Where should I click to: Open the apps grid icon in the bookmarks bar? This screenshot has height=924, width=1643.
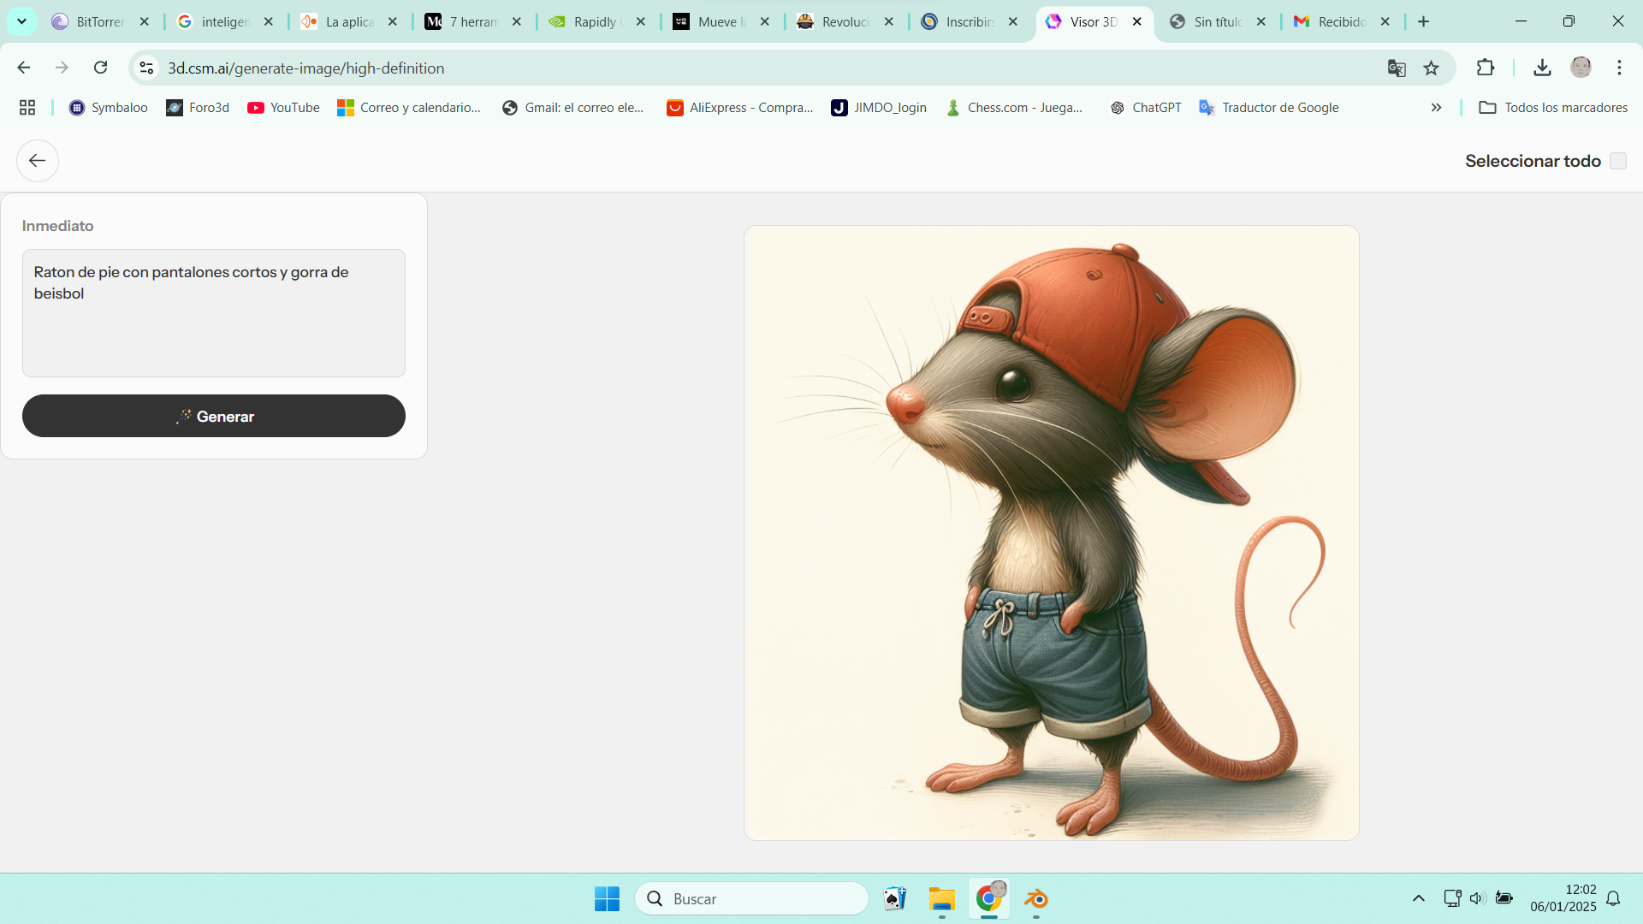click(x=27, y=108)
